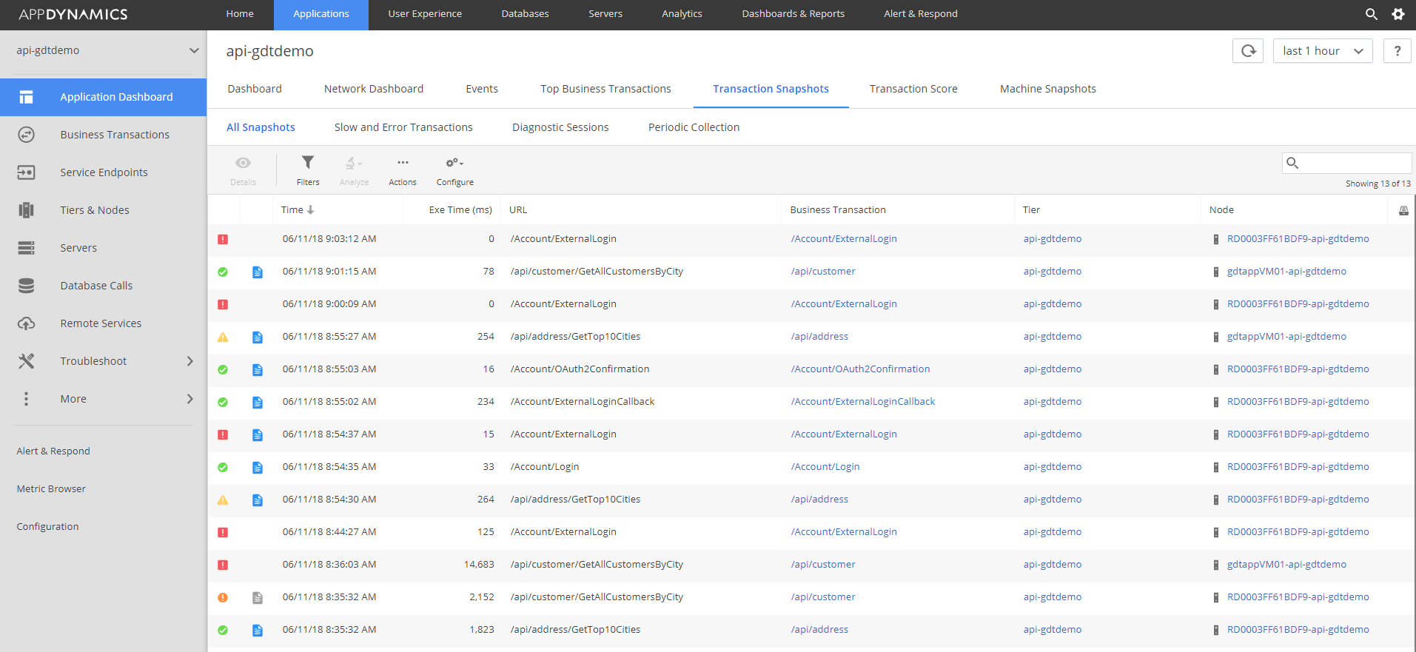Click into the snapshots search field
The height and width of the screenshot is (652, 1416).
(1347, 163)
